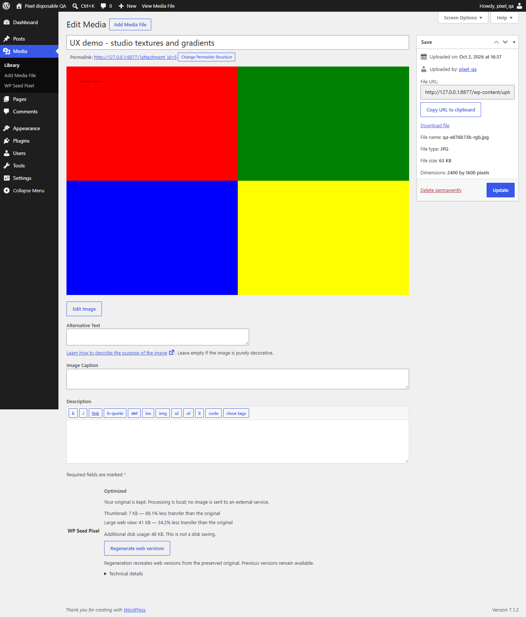Click the four-color attachment image preview
Image resolution: width=526 pixels, height=617 pixels.
[237, 181]
